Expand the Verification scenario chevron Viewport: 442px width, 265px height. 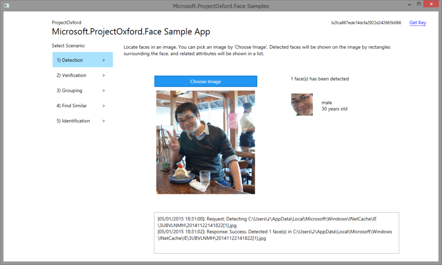[x=104, y=75]
